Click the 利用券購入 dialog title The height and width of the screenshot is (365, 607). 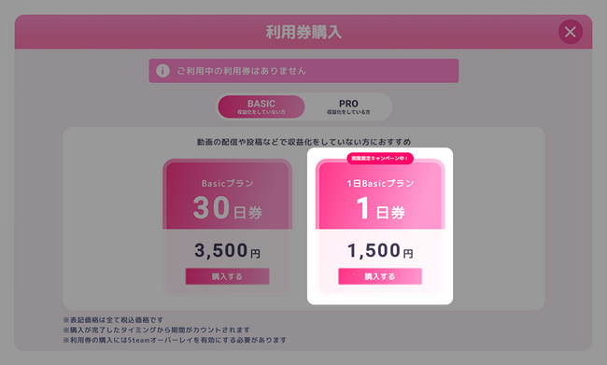[303, 32]
